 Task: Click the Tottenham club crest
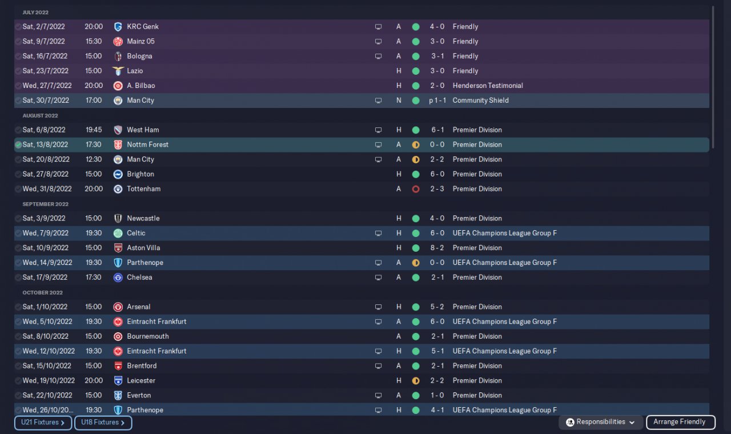coord(118,189)
